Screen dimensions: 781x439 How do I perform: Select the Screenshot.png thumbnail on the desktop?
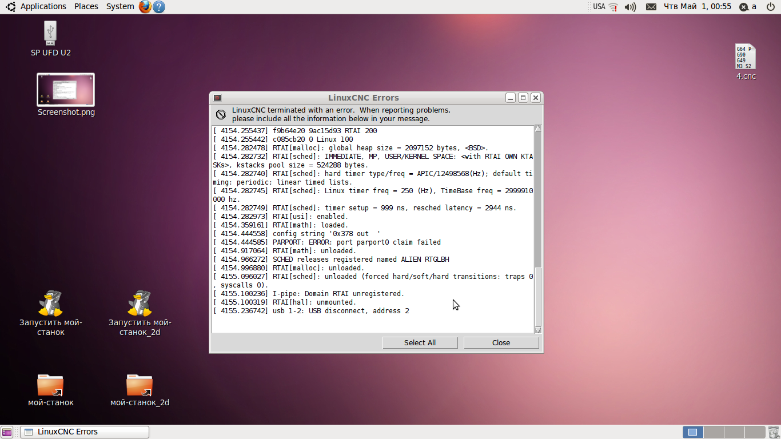point(66,95)
